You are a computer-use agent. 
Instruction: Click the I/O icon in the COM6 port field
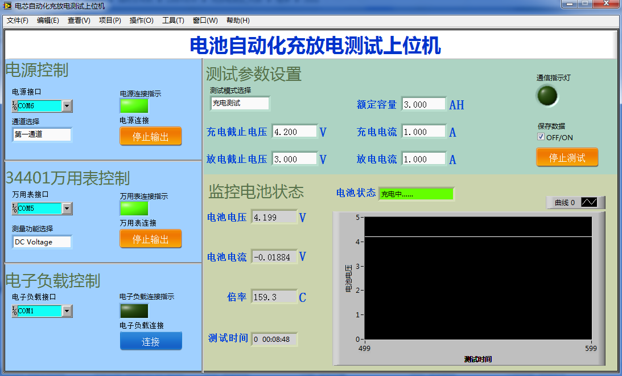(15, 106)
